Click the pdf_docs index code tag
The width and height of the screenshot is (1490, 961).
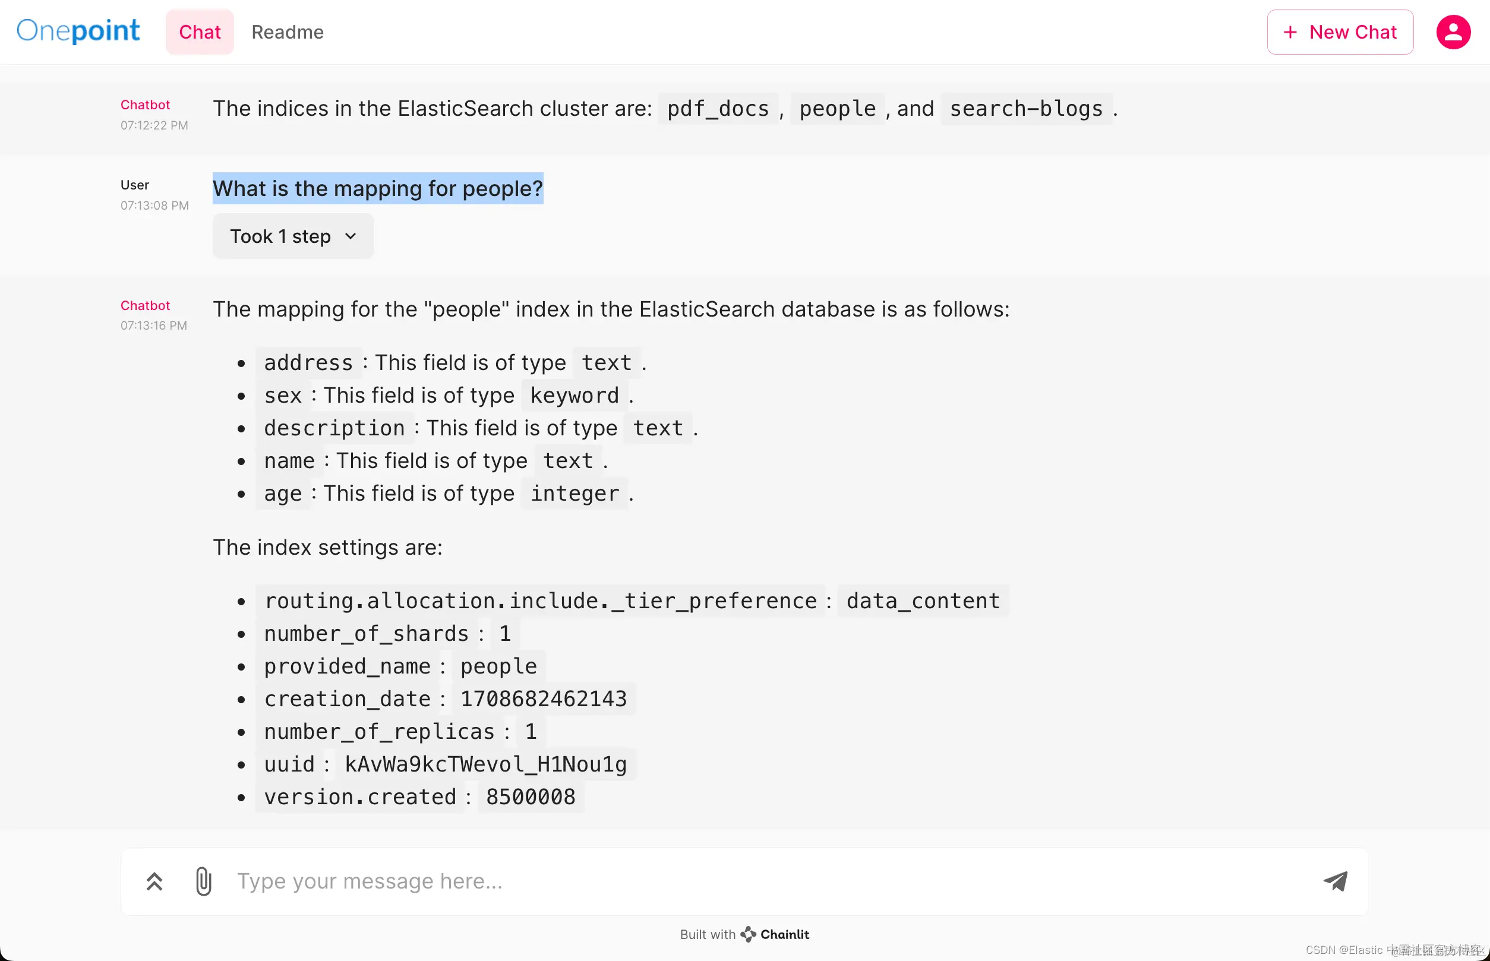[718, 109]
